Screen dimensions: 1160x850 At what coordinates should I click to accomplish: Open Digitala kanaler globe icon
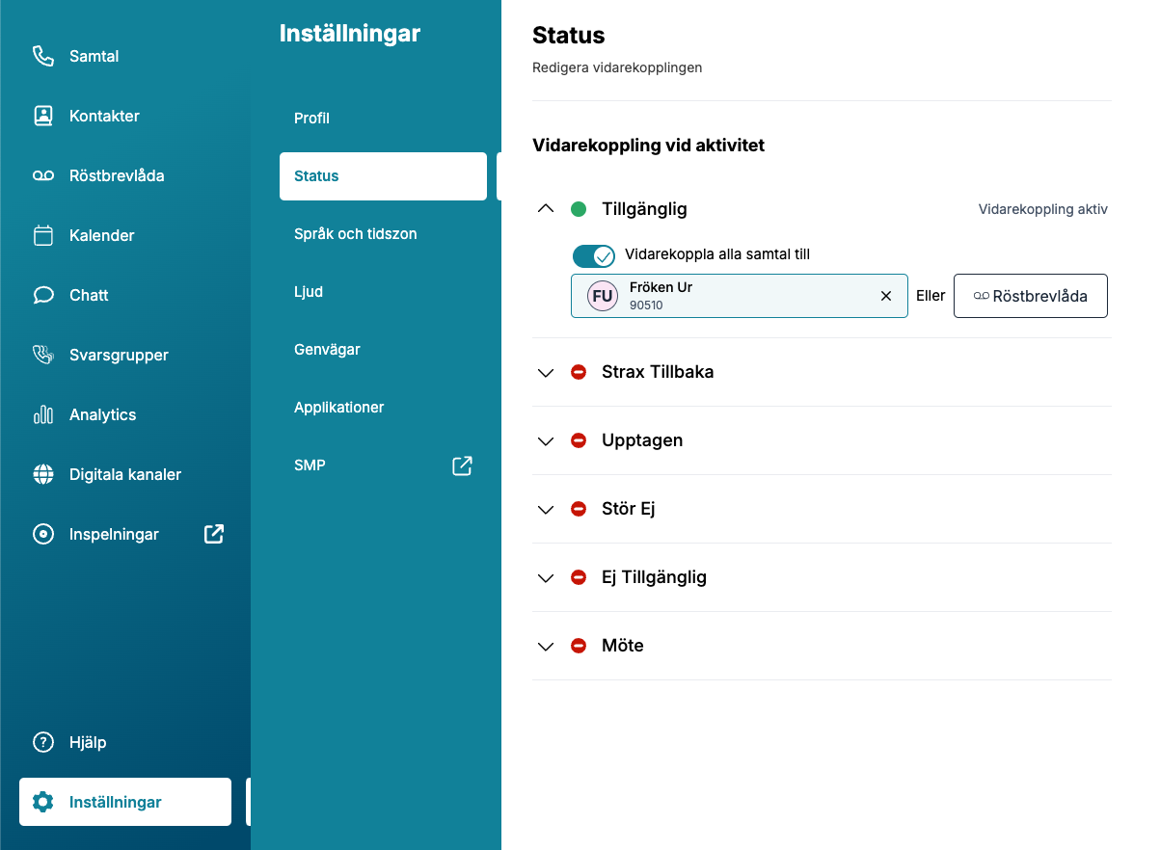43,474
